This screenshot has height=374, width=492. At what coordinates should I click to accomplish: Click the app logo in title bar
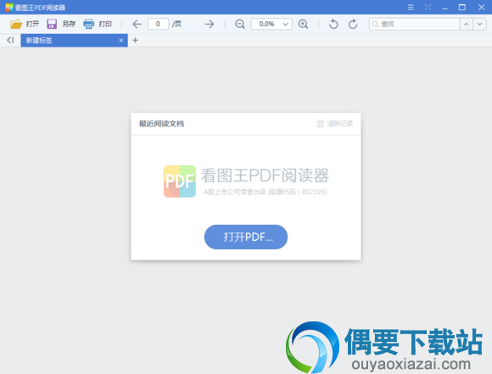click(x=9, y=7)
